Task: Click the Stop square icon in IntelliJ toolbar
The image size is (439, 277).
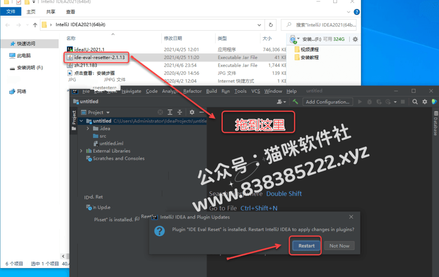Action: tap(403, 102)
